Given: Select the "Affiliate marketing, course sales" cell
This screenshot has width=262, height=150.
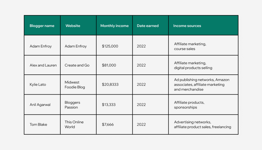Looking at the screenshot, I should (190, 46).
